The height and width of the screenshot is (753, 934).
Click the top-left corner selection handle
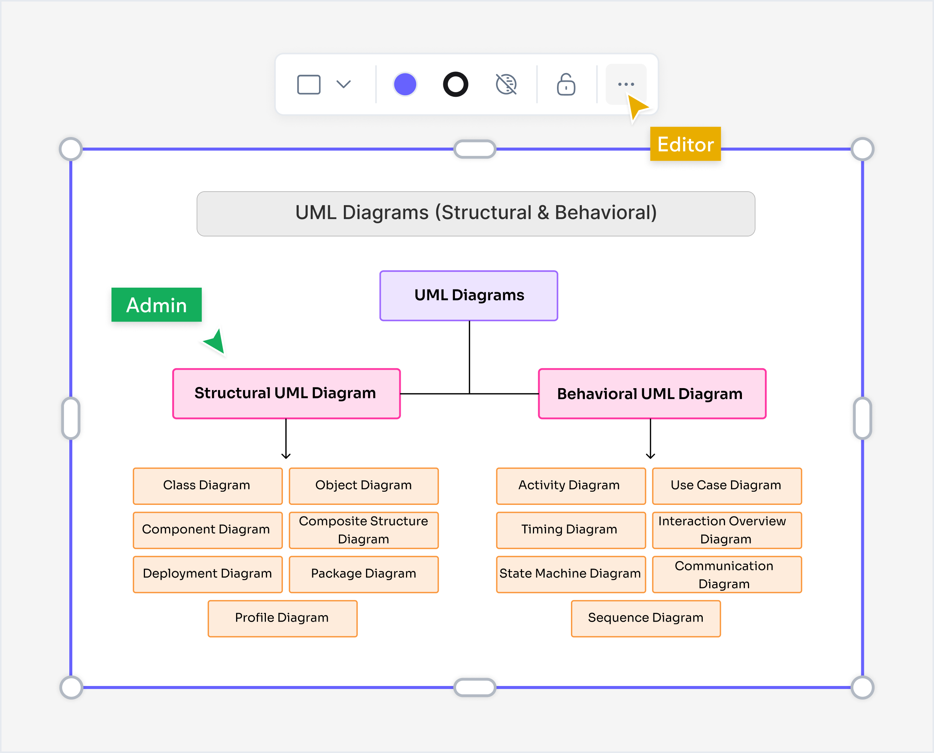[x=71, y=149]
